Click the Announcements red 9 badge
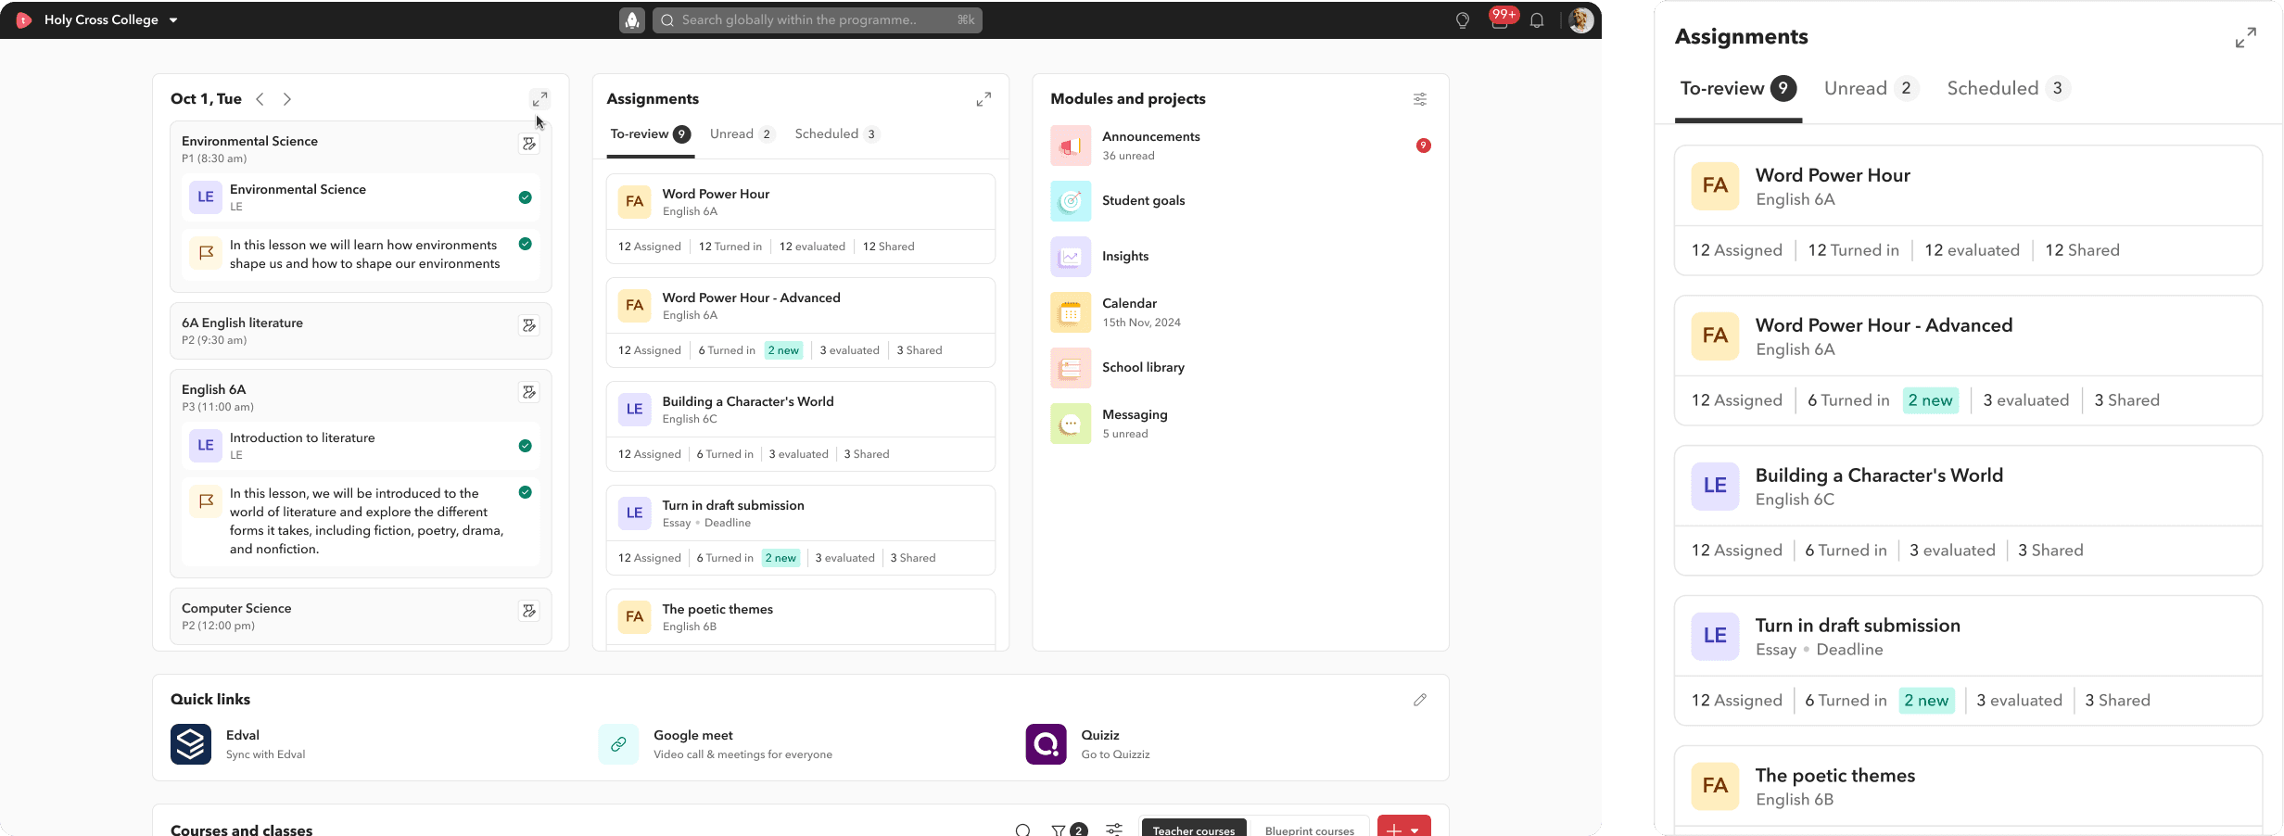 (1423, 146)
